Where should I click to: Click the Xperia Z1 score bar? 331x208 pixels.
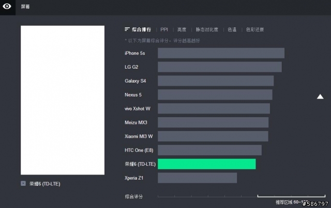pyautogui.click(x=197, y=178)
